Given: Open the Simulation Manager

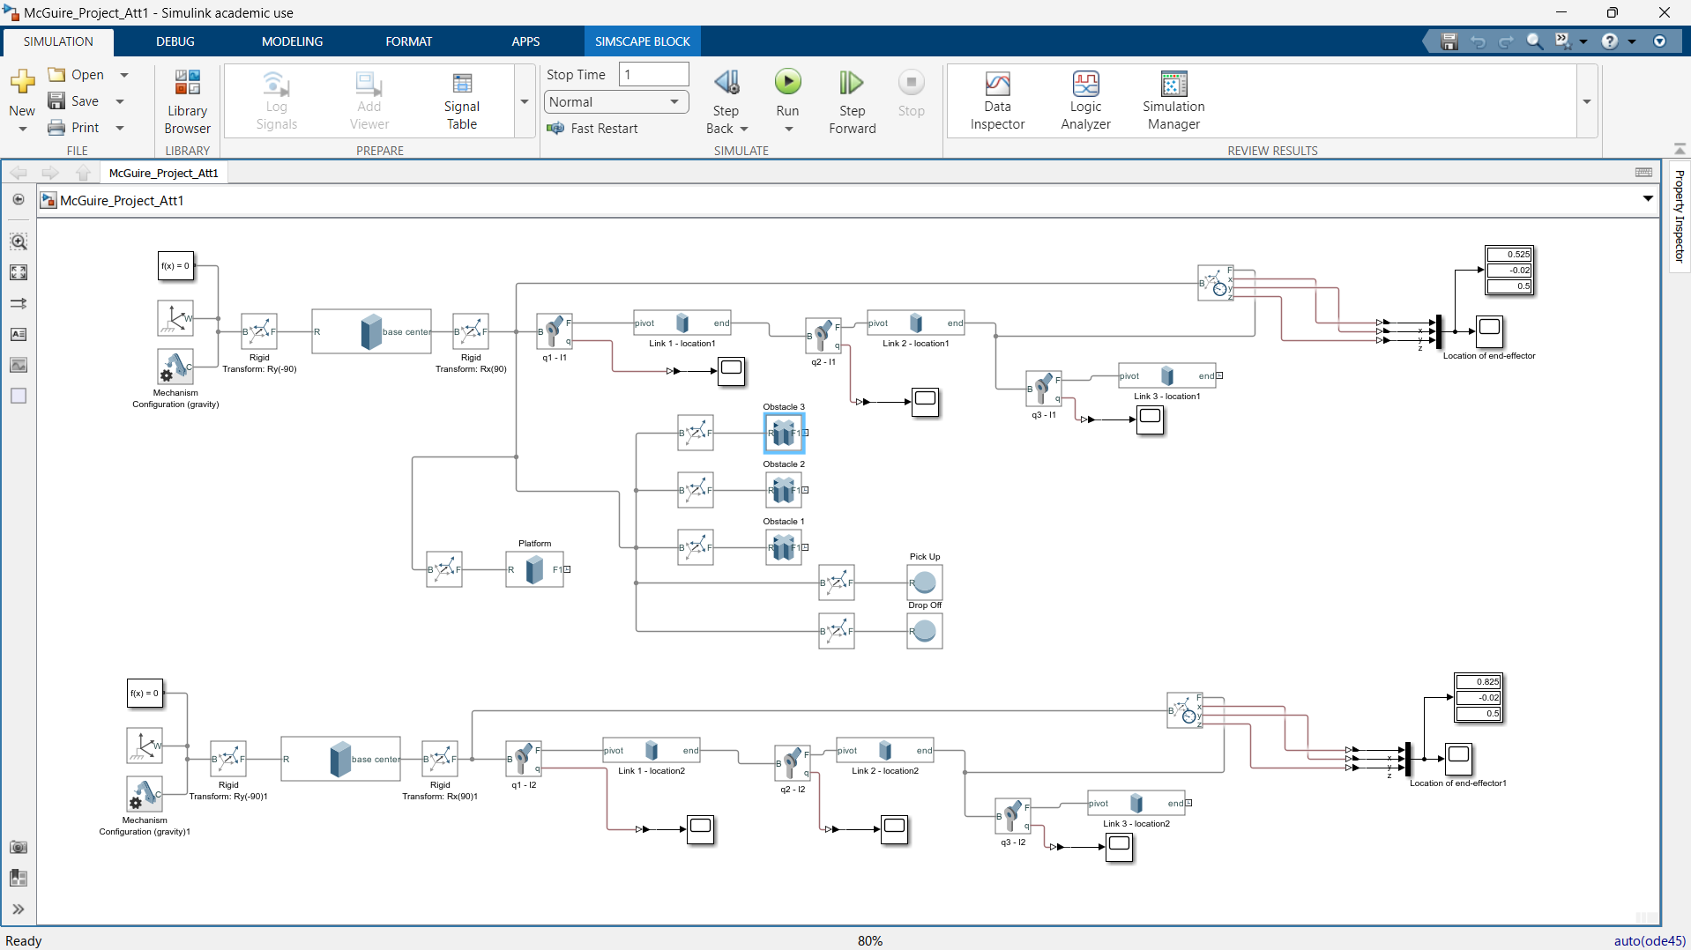Looking at the screenshot, I should pos(1173,100).
